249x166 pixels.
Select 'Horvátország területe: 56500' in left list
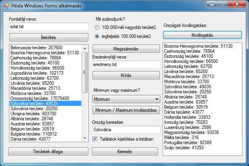coord(46,68)
